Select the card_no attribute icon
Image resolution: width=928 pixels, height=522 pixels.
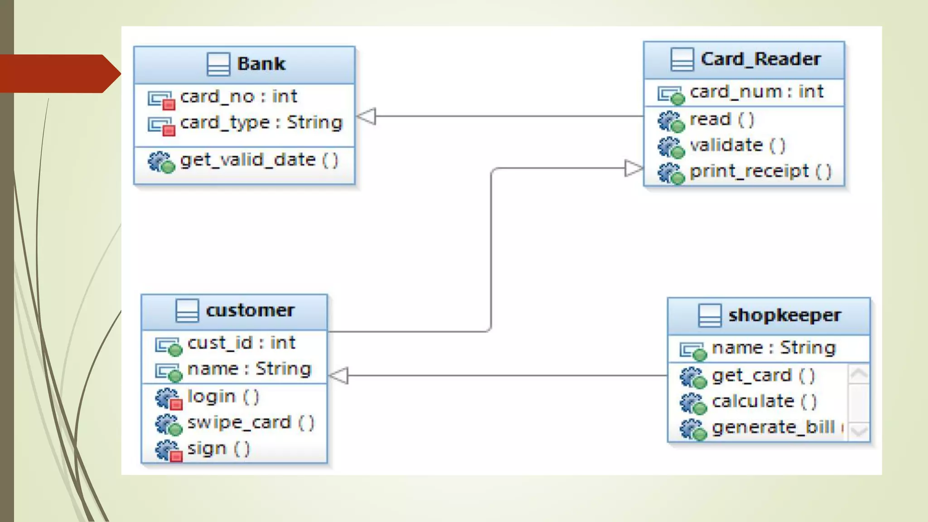[161, 99]
